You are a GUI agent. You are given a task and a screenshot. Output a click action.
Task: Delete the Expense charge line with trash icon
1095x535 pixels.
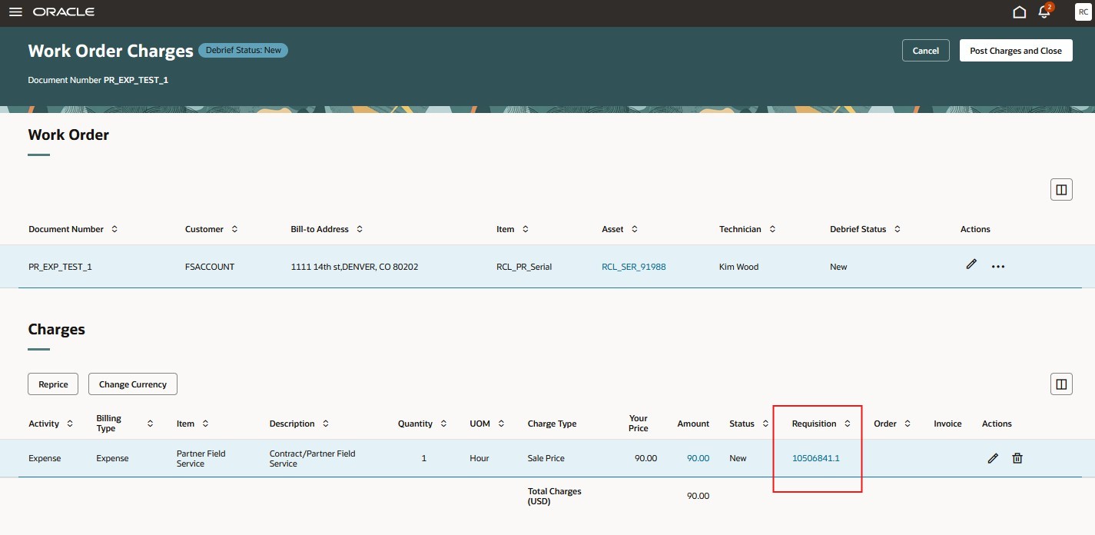point(1017,458)
